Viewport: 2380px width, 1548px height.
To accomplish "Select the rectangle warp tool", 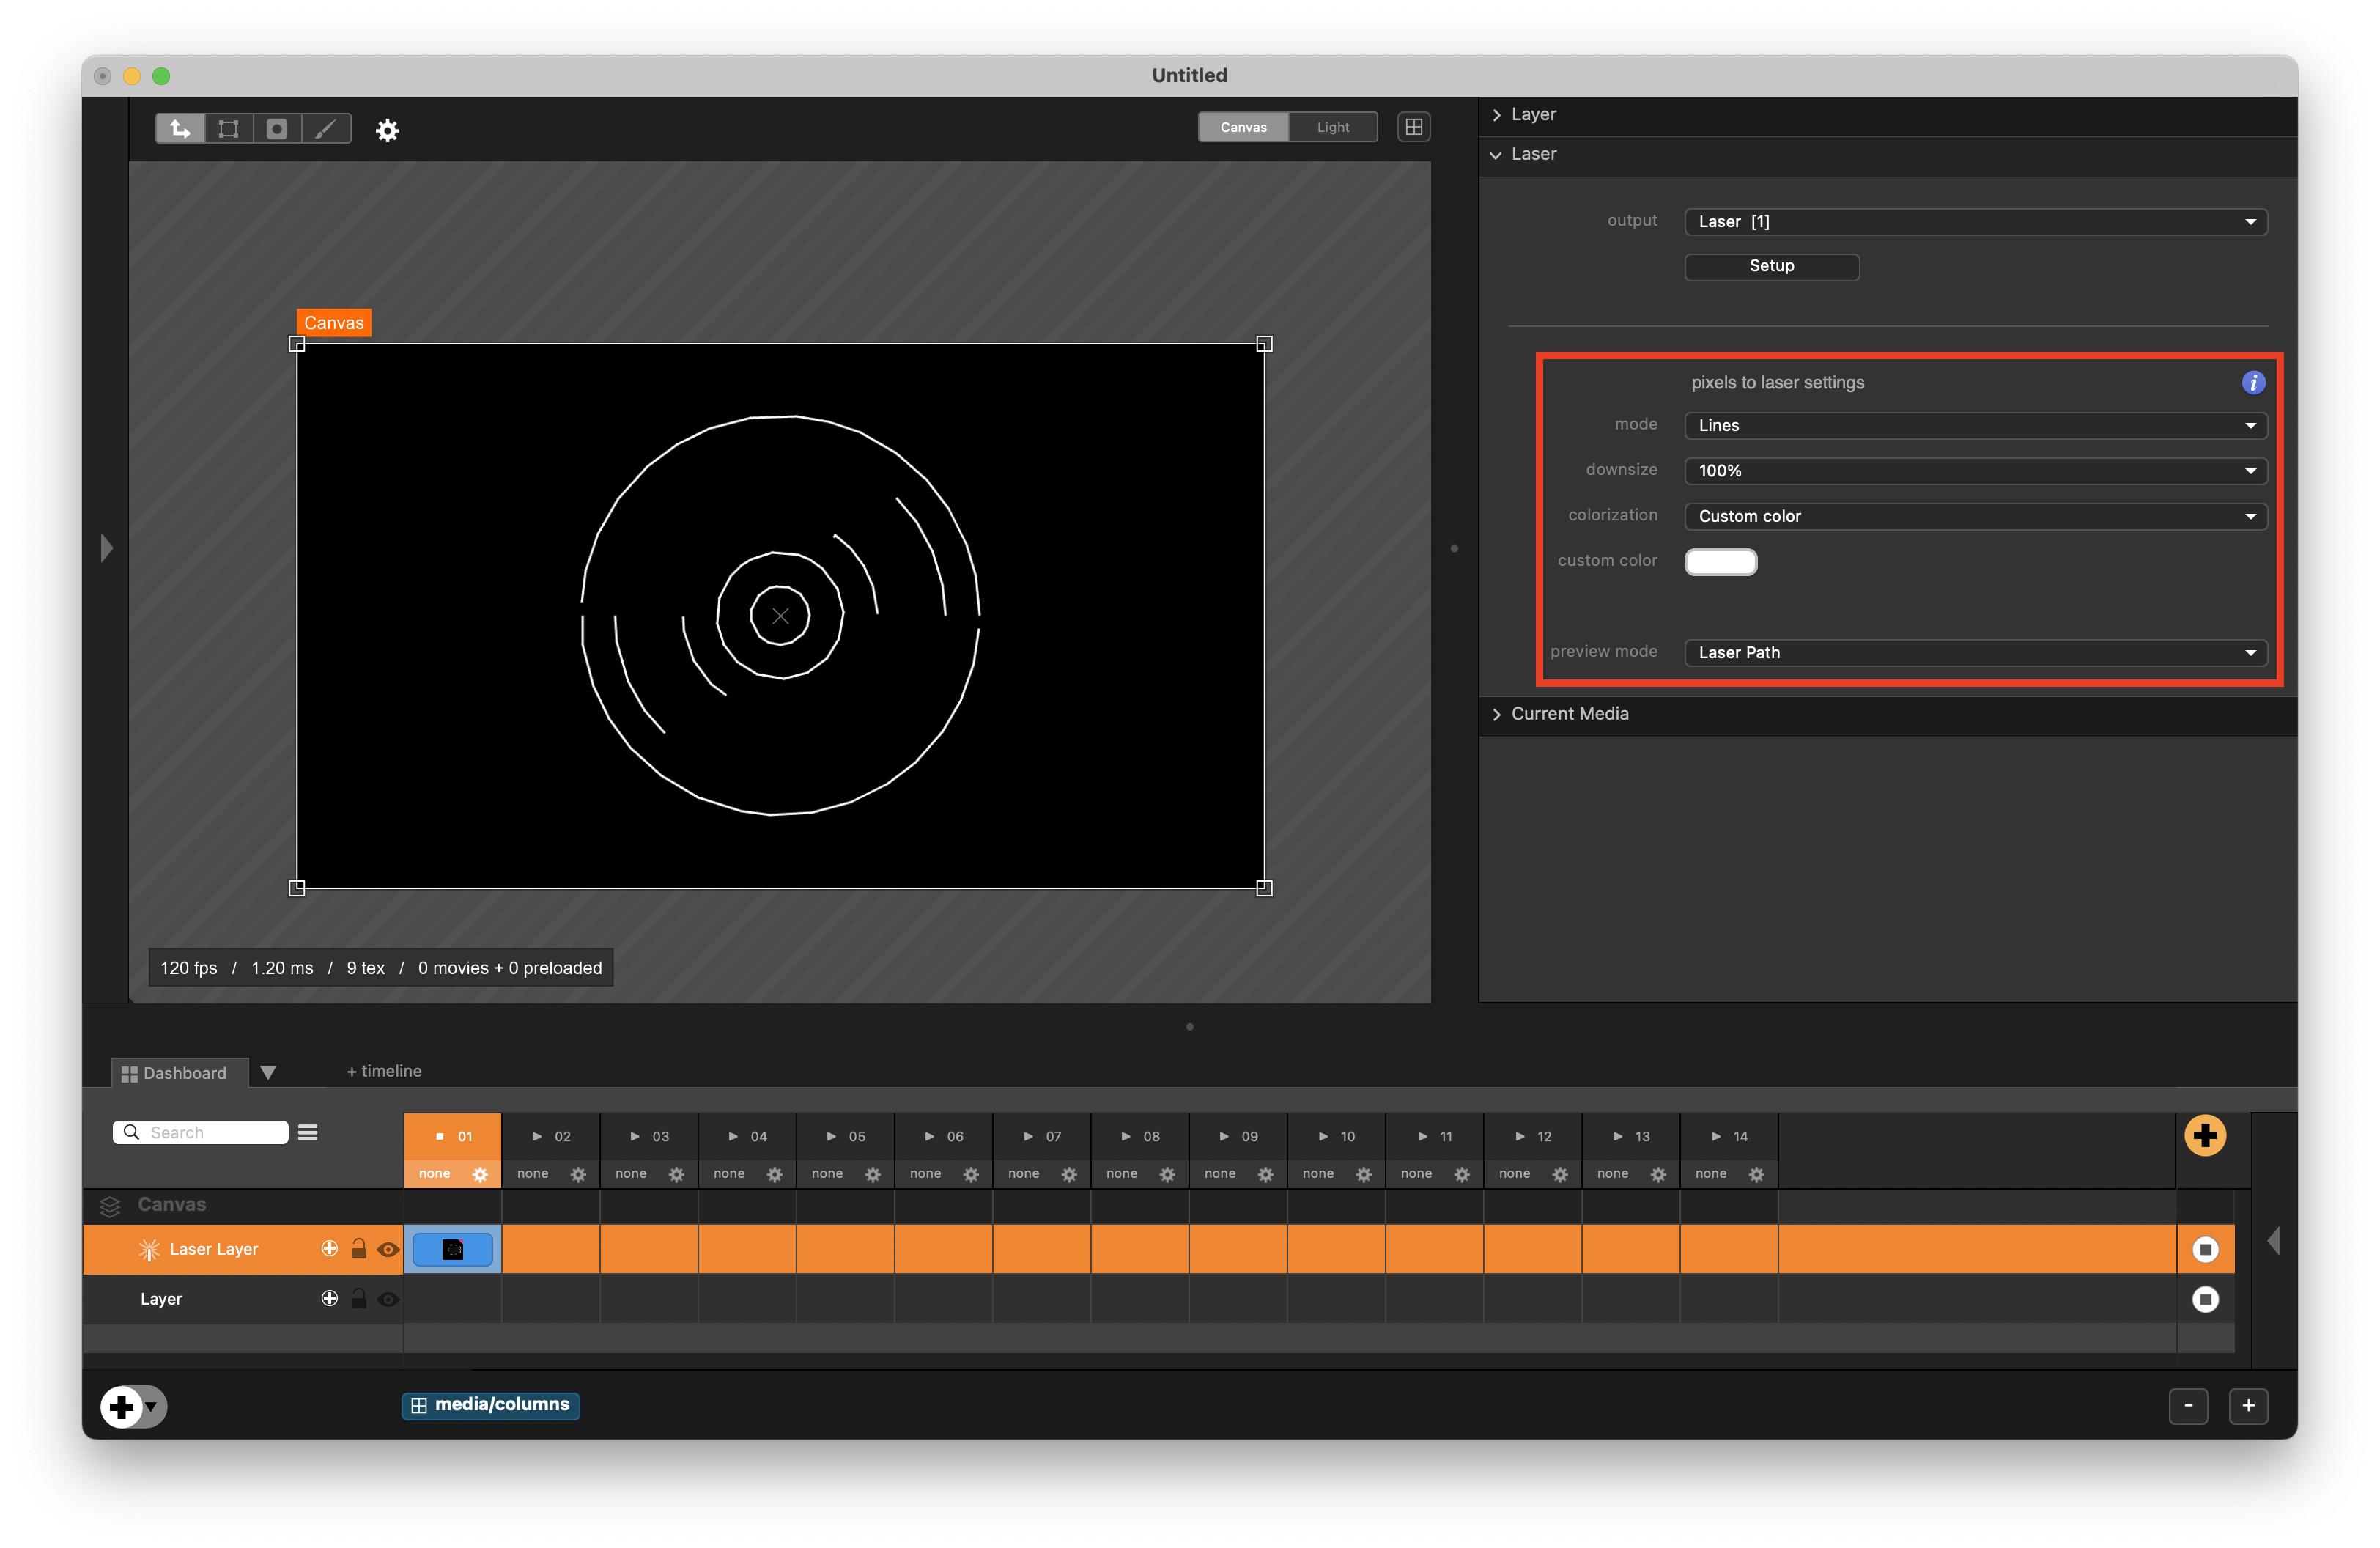I will click(229, 128).
